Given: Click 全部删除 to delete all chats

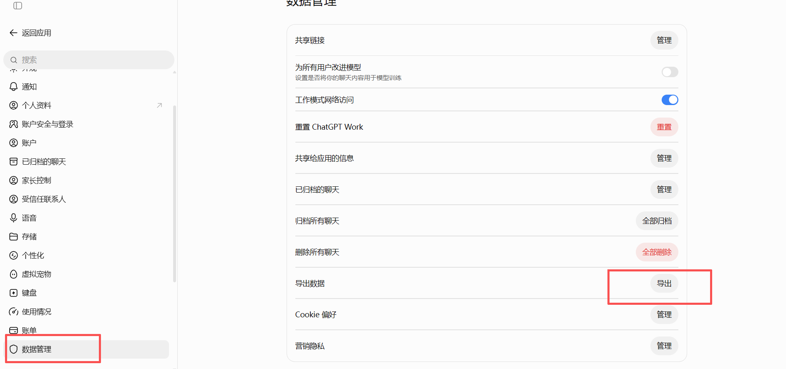Looking at the screenshot, I should tap(657, 252).
